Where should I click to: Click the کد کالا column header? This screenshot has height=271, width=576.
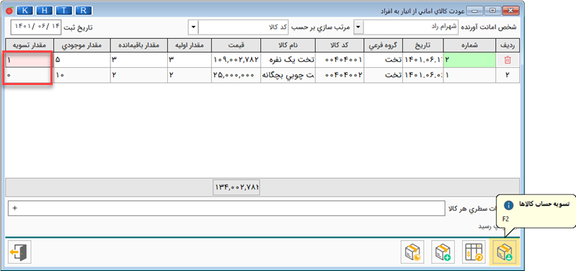click(340, 45)
